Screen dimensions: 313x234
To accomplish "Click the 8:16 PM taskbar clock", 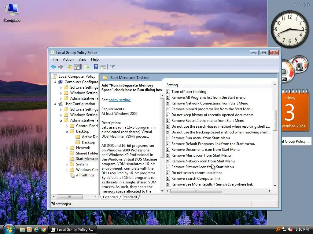I will 302,229.
